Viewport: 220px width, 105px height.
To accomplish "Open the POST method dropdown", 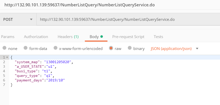I will click(x=18, y=19).
